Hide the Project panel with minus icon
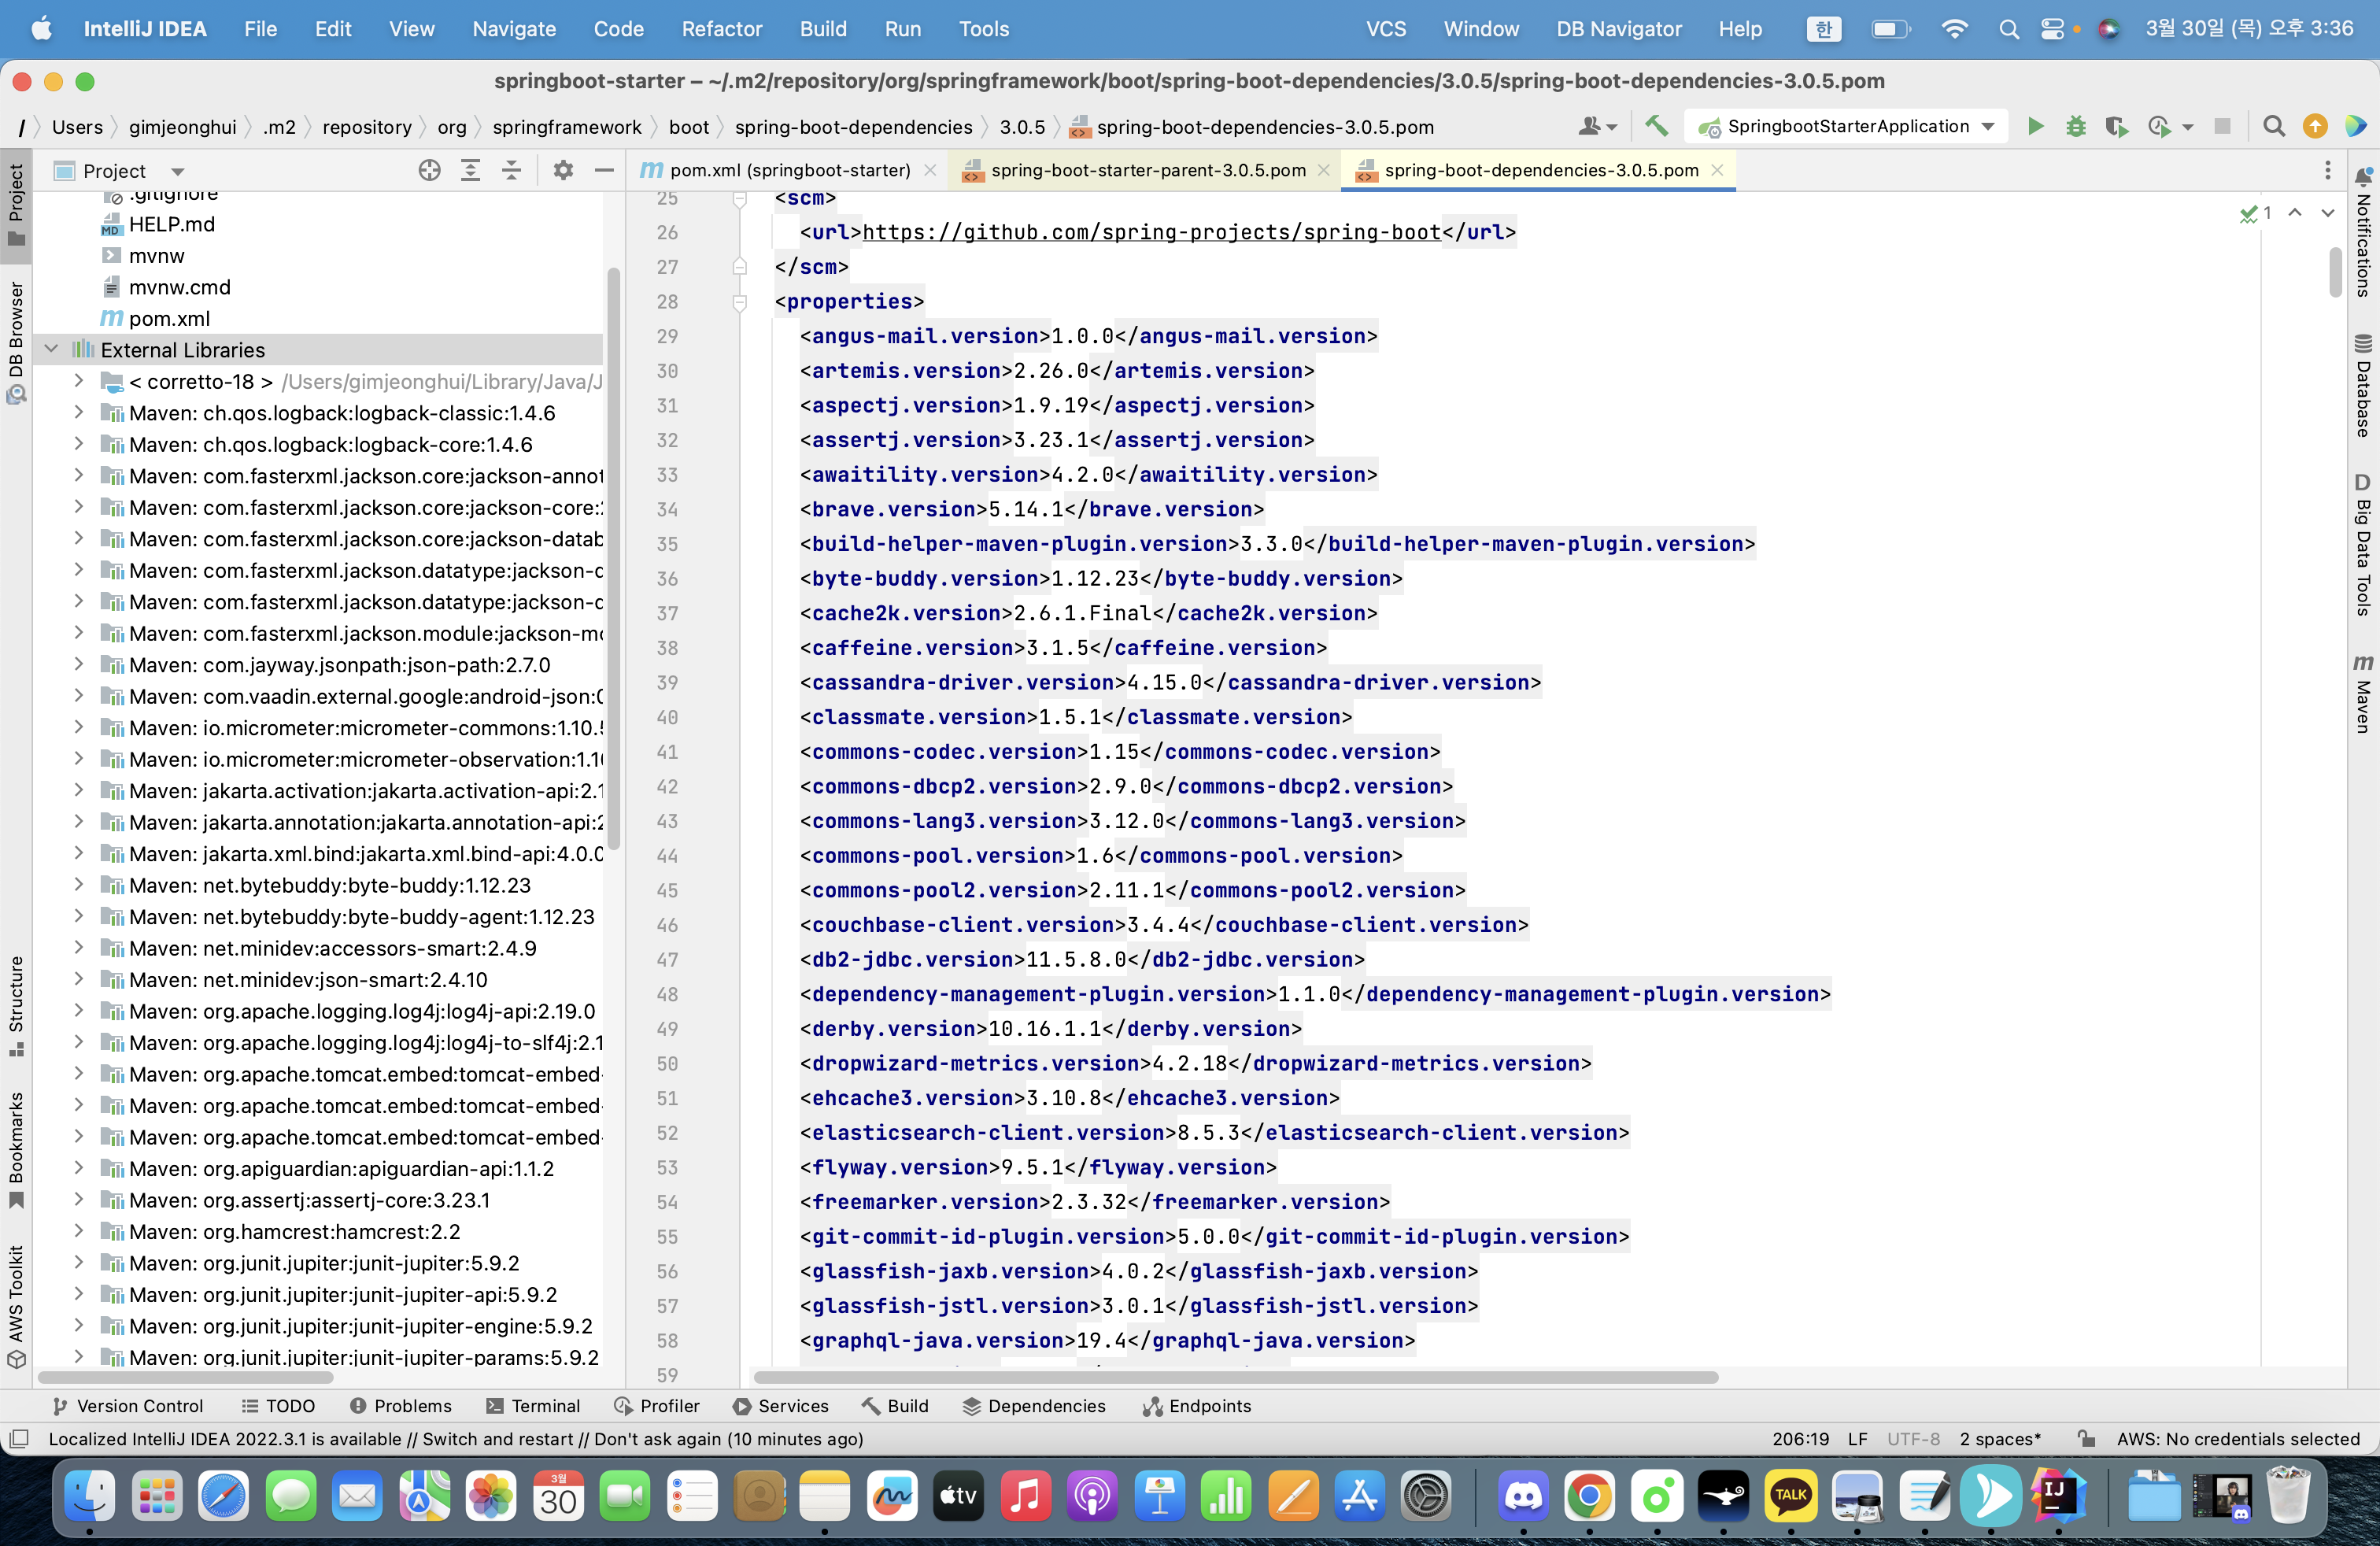Screen dimensions: 2380x1546 click(x=604, y=171)
